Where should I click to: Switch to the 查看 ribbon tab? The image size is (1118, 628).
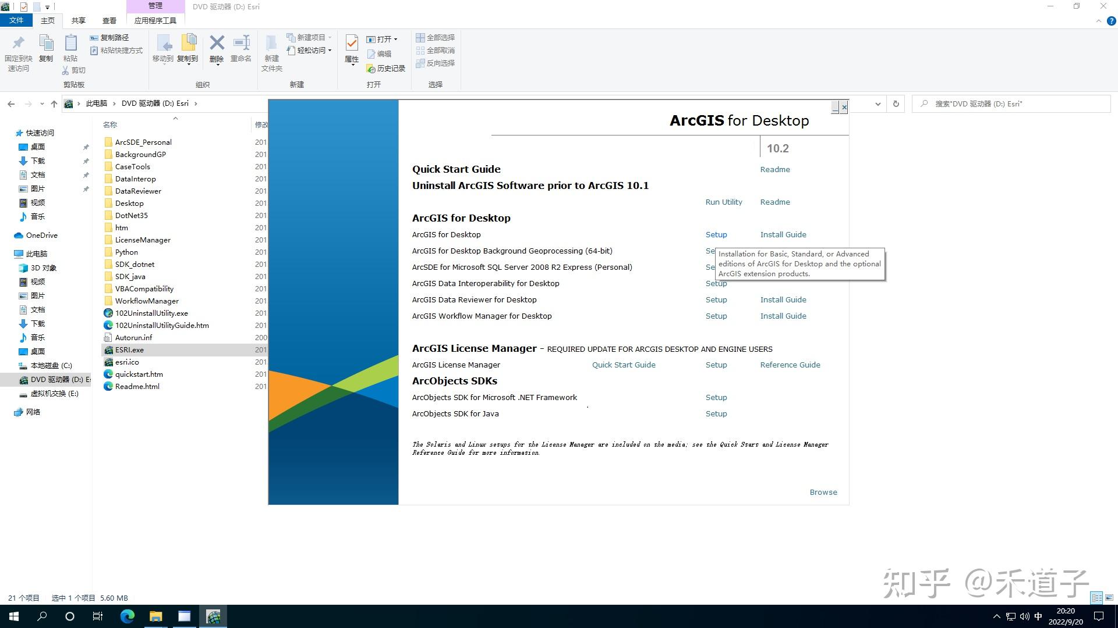(109, 20)
